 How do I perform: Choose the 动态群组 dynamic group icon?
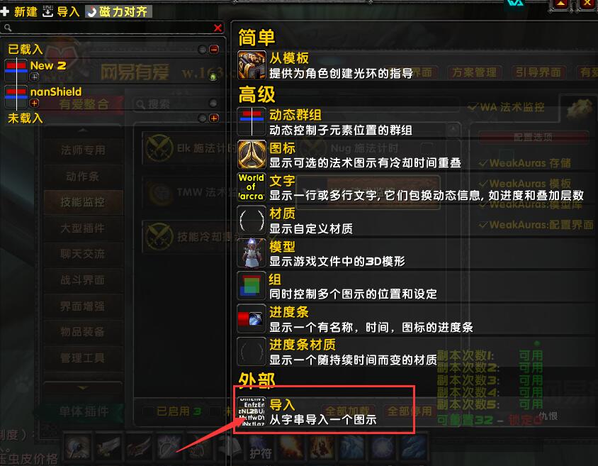coord(252,122)
